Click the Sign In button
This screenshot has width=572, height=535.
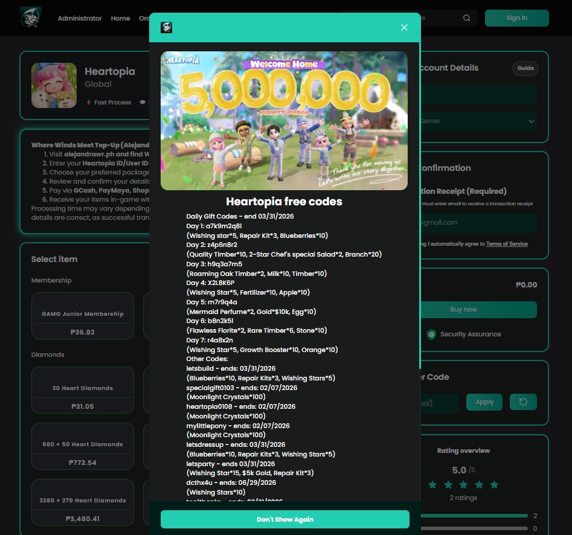coord(516,18)
